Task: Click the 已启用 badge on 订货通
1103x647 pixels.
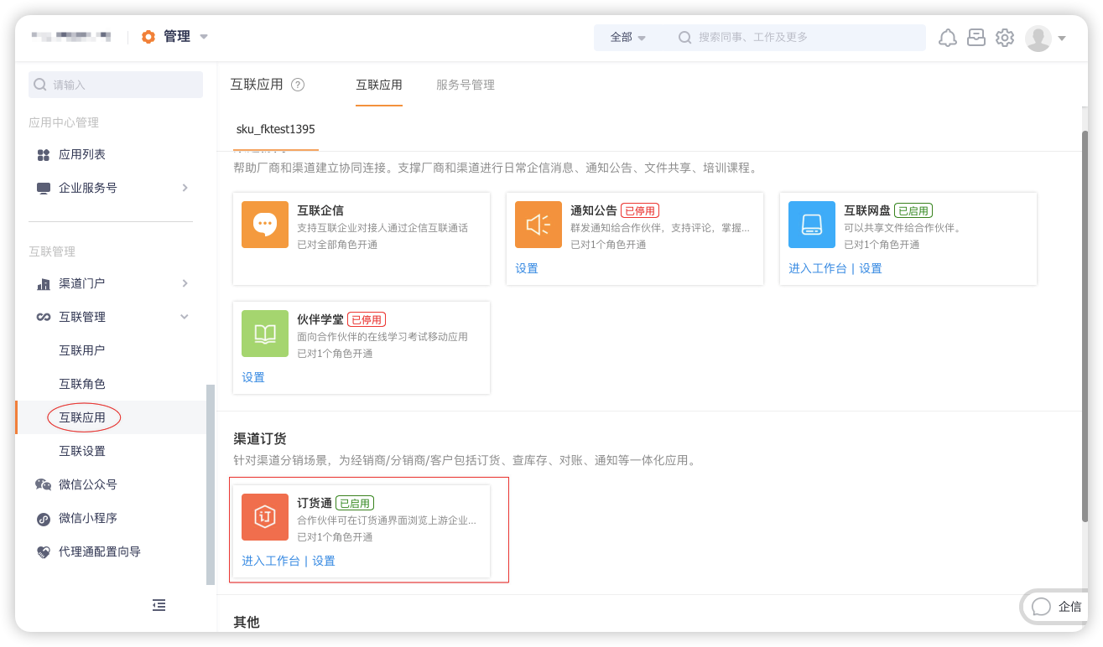Action: pos(355,503)
